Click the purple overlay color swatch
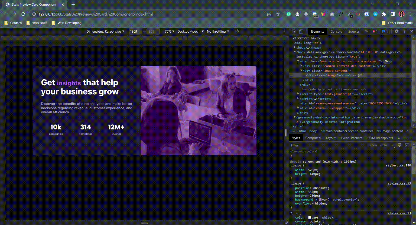The width and height of the screenshot is (416, 225). click(x=320, y=200)
